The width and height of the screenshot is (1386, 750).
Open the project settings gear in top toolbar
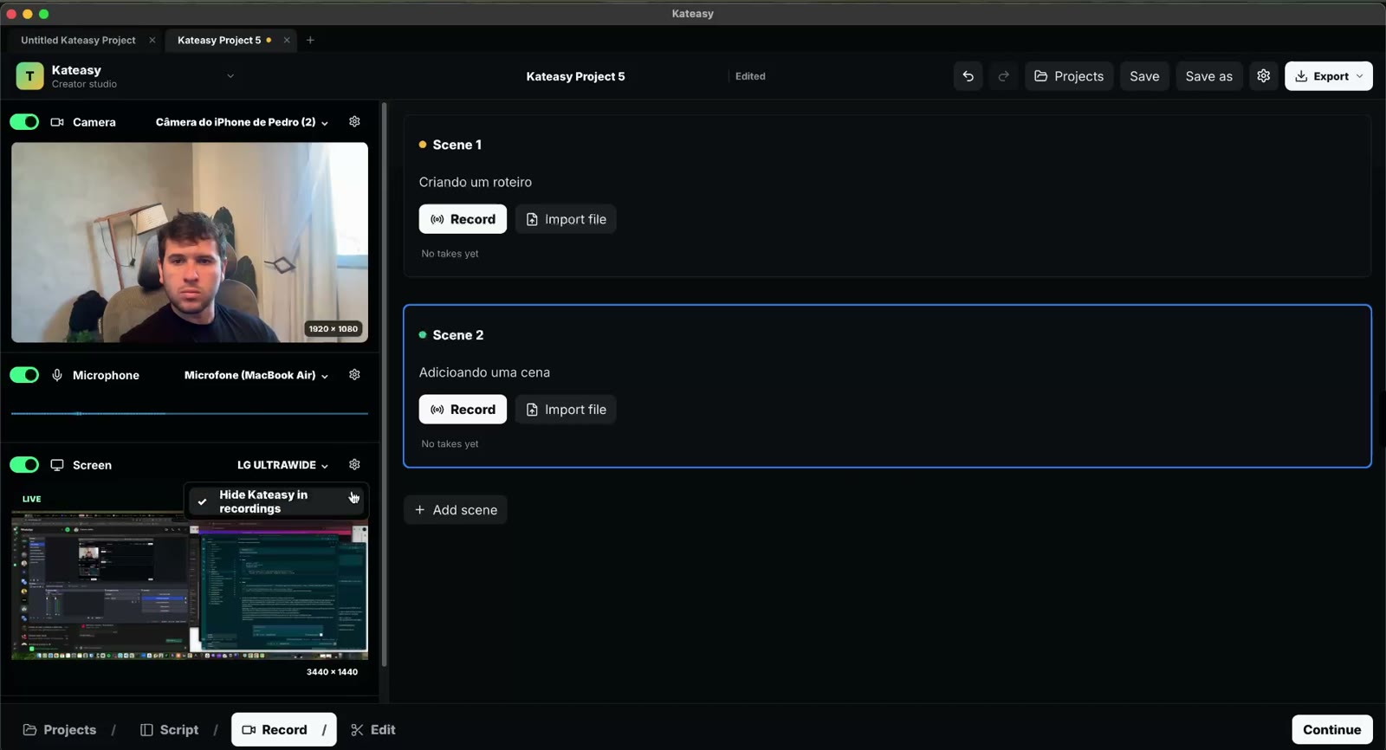coord(1264,76)
